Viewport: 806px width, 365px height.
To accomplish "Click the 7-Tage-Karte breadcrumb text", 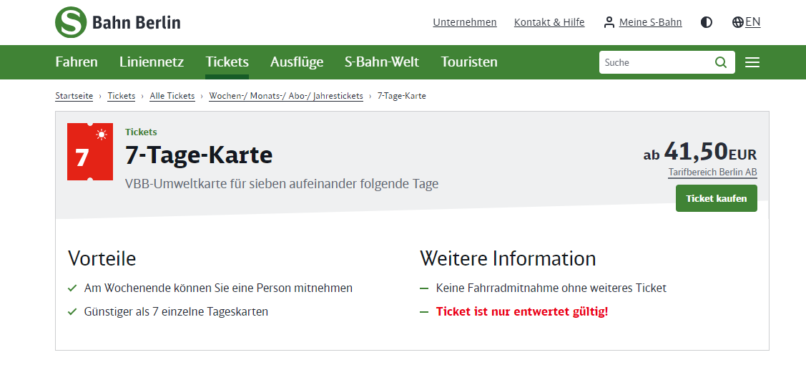I will [x=401, y=96].
